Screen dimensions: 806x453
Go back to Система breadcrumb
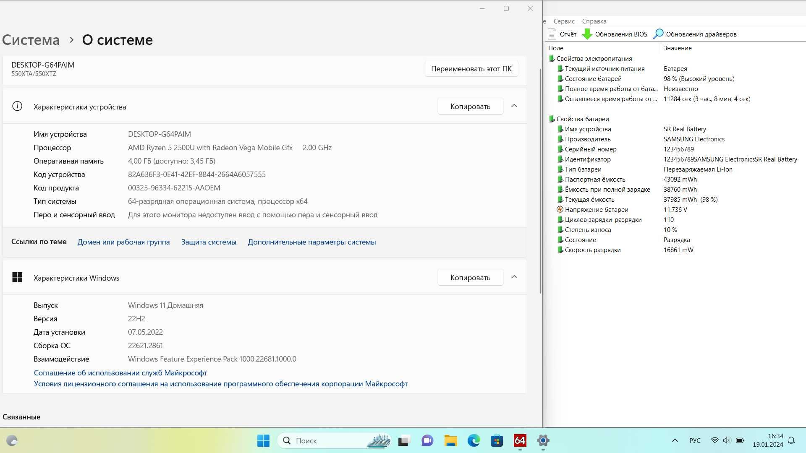click(31, 40)
